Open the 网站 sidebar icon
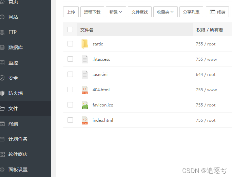232x177 pixels. pos(2,17)
